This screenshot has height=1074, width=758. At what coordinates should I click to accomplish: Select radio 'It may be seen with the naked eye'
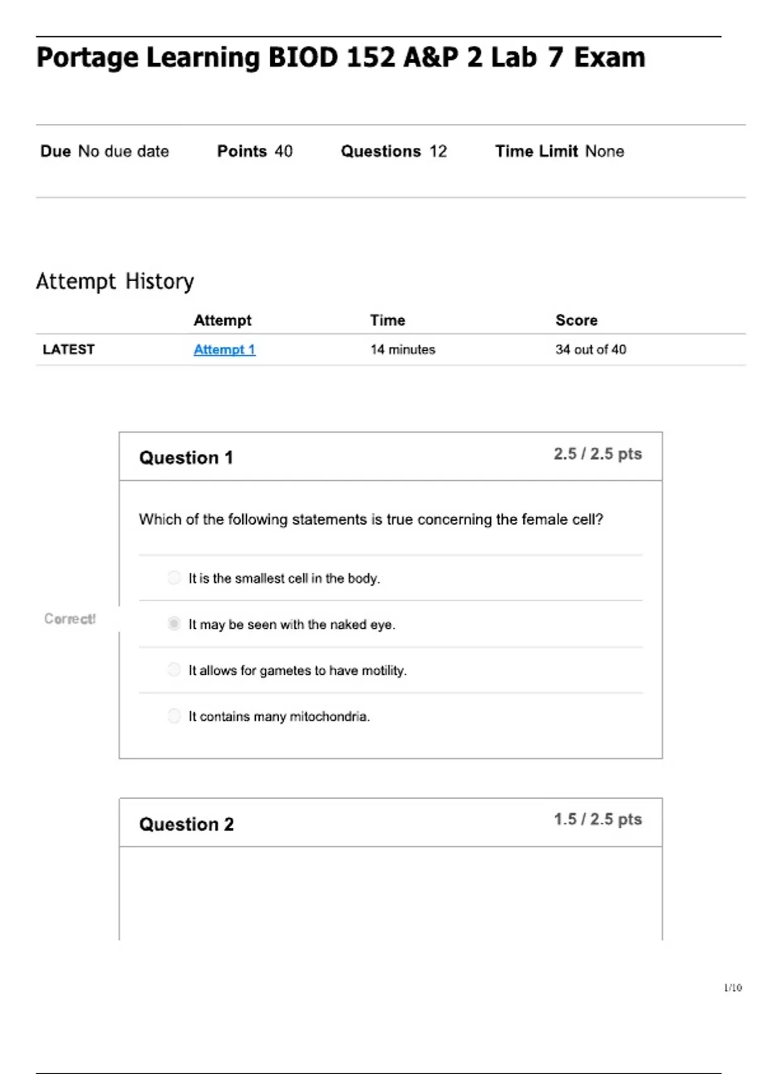tap(174, 624)
